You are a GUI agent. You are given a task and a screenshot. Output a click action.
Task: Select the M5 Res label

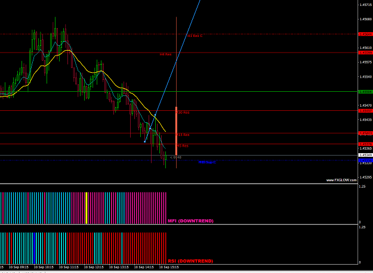(183, 146)
